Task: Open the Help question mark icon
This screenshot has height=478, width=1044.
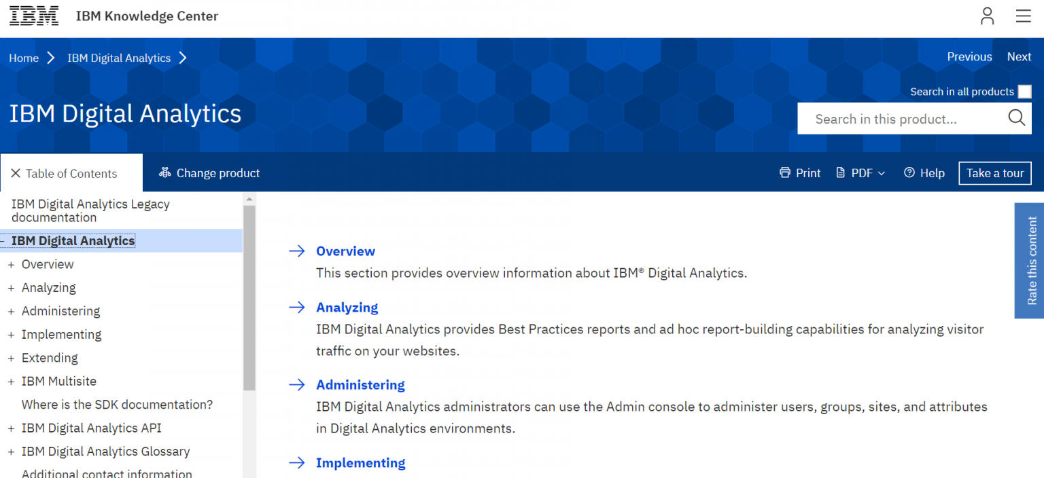Action: point(909,172)
